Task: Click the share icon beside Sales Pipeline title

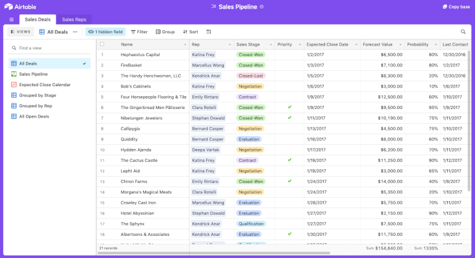Action: tap(213, 6)
